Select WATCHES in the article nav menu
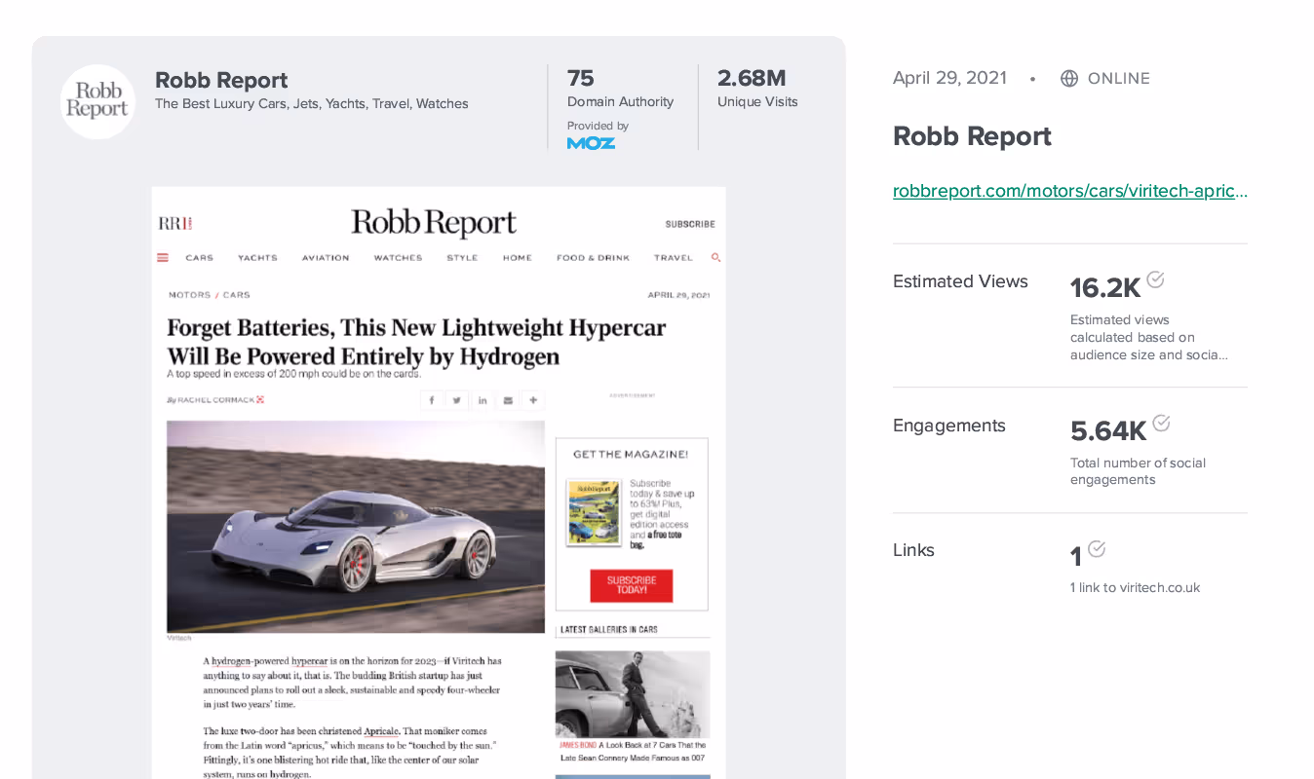 coord(398,258)
